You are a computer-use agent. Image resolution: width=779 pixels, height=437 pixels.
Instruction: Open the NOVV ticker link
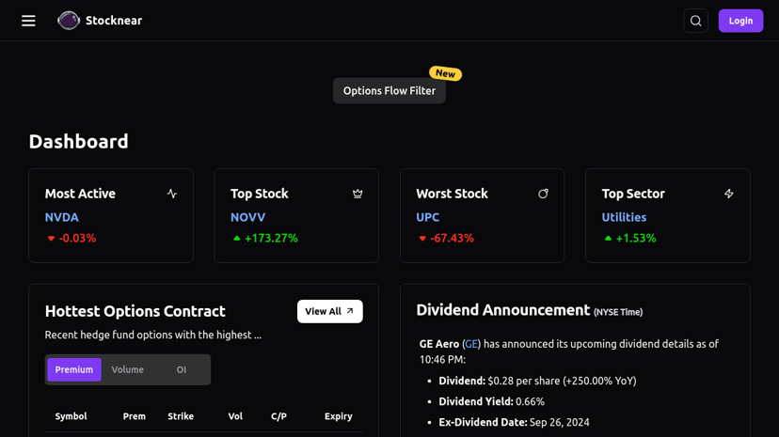coord(248,217)
